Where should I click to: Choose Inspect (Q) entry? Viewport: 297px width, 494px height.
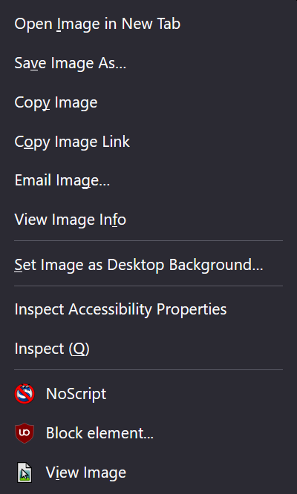point(148,349)
